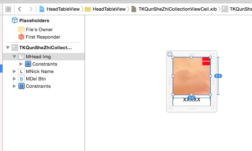The height and width of the screenshot is (151, 252).
Task: Expand Constraints under MHead Img
Action: (21, 64)
